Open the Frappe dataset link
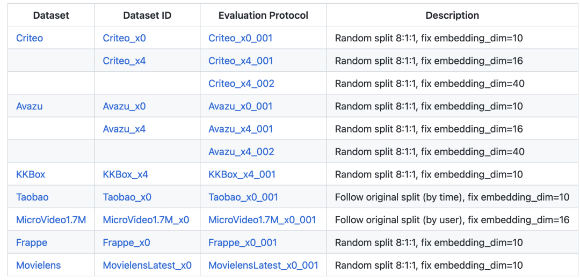 (x=32, y=242)
